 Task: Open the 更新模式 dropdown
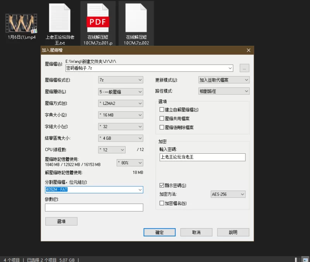click(x=223, y=80)
